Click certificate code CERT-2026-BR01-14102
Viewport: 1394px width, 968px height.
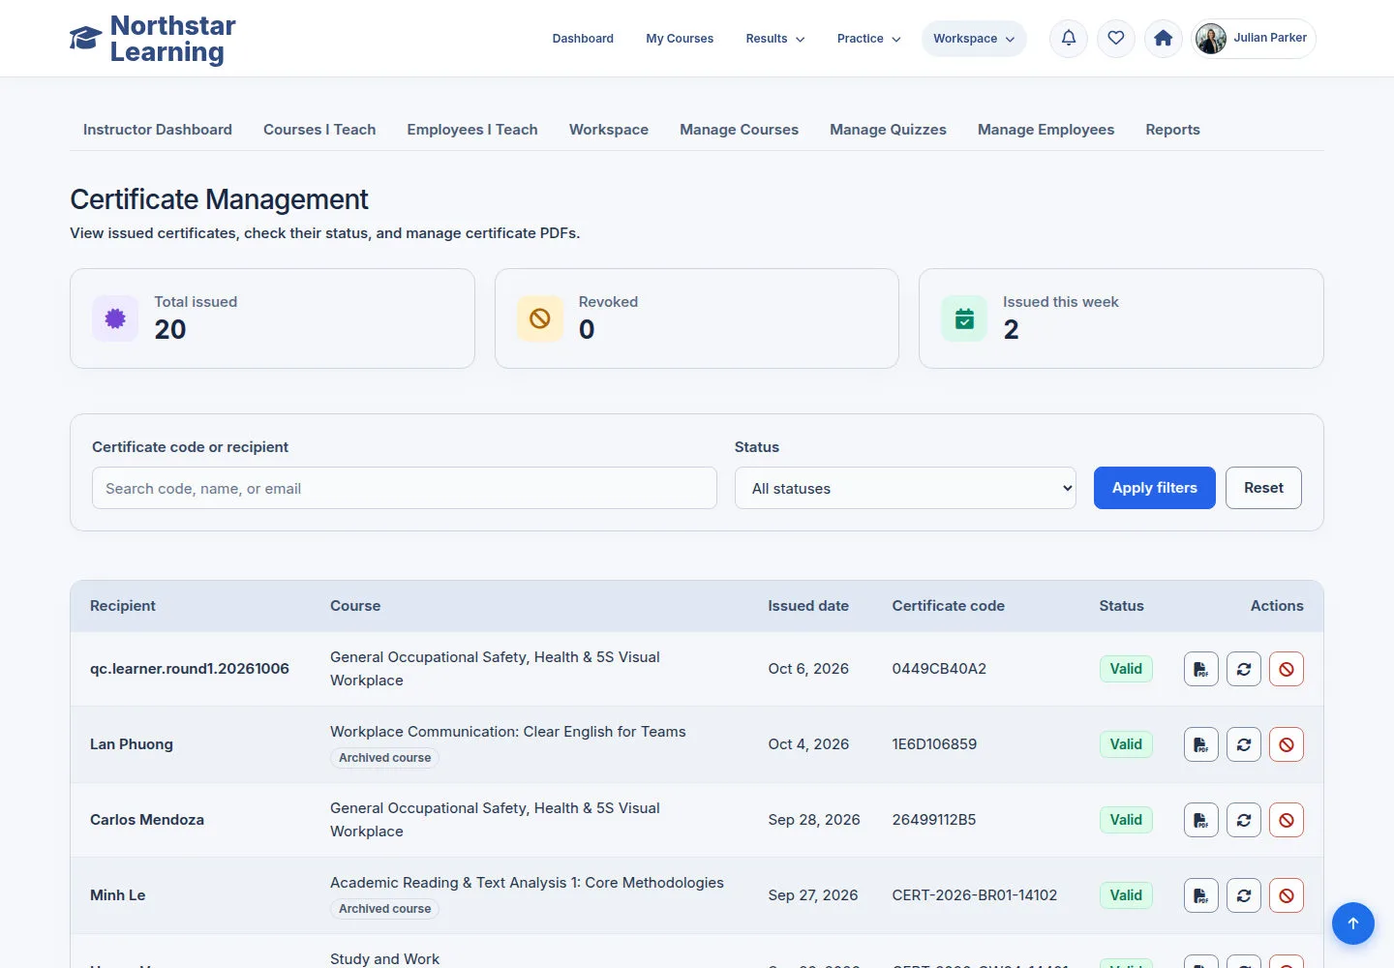[975, 895]
